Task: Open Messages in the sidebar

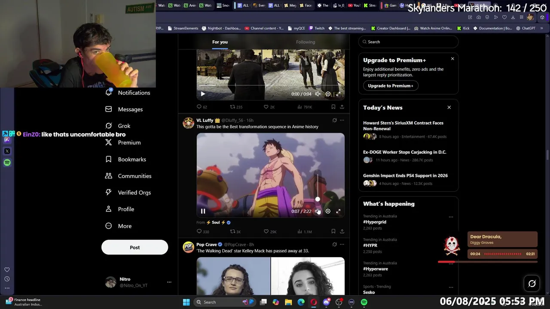Action: tap(124, 109)
